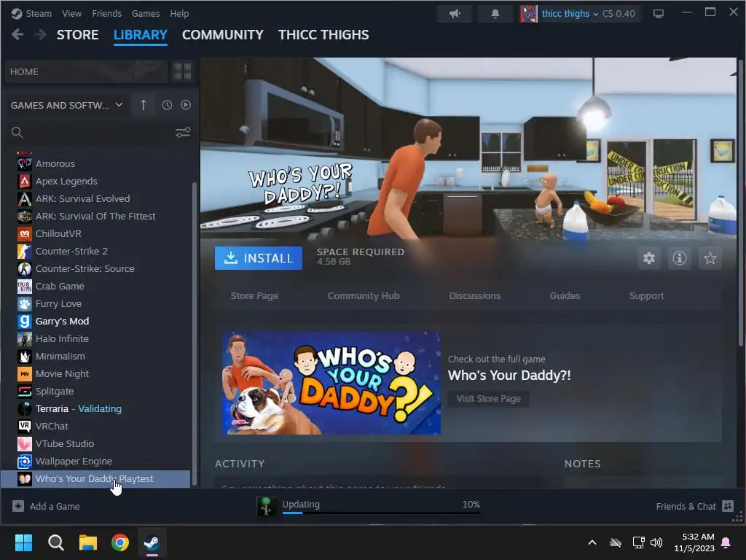
Task: Click the C$ 0.40 wallet balance
Action: pyautogui.click(x=619, y=14)
